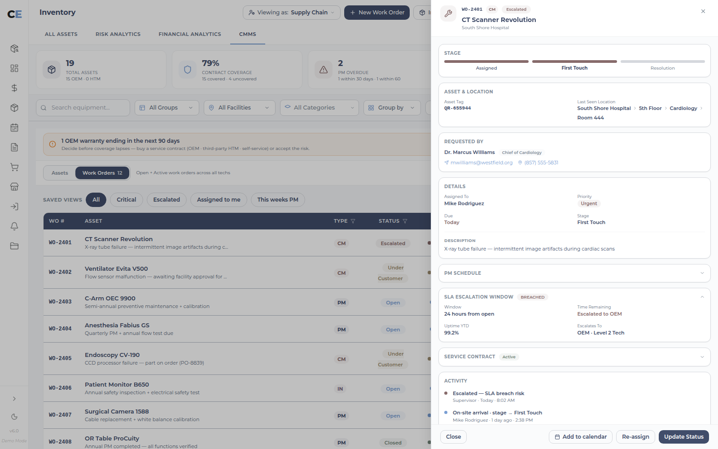This screenshot has width=718, height=449.
Task: Open the storefront sidebar icon
Action: pos(14,187)
